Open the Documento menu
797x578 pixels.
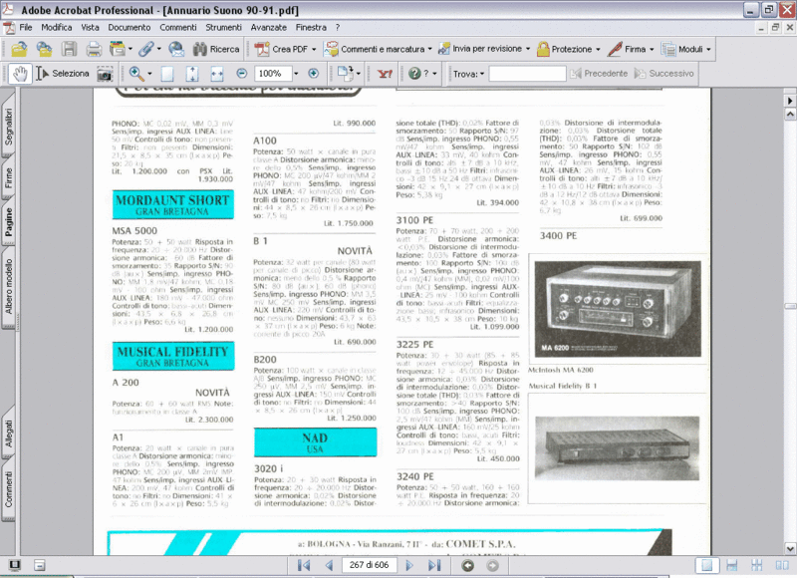click(130, 28)
